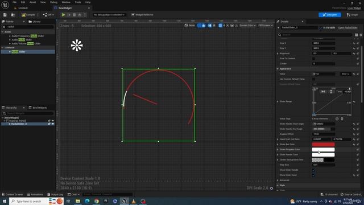364x205 pixels.
Task: Save the widget blueprint asset
Action: click(x=5, y=15)
